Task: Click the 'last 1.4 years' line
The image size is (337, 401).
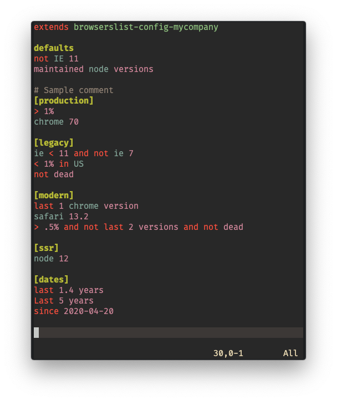Action: tap(69, 290)
